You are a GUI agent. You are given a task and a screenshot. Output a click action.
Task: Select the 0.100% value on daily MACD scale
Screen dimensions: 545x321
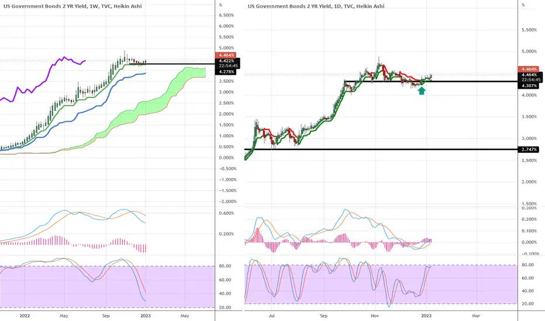[529, 231]
